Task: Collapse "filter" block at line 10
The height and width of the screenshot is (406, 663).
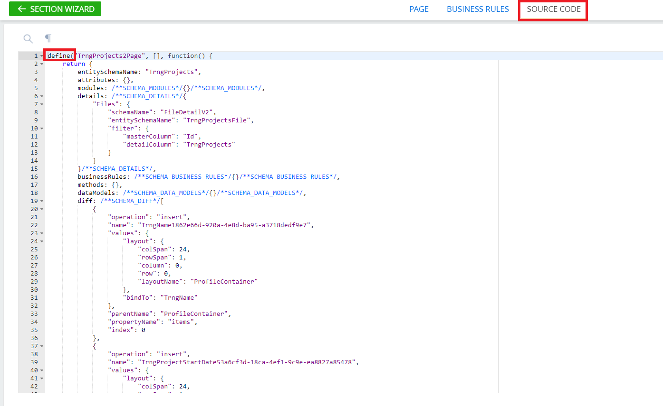Action: [42, 129]
